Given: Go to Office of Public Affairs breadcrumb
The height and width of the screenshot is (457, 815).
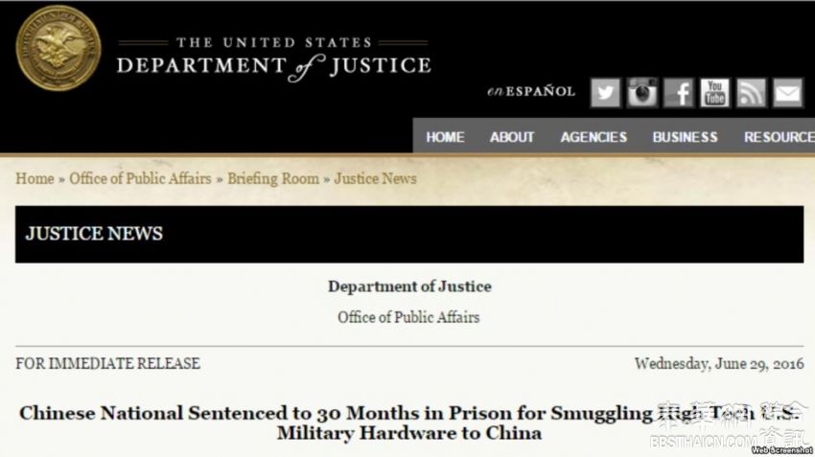Looking at the screenshot, I should click(140, 179).
